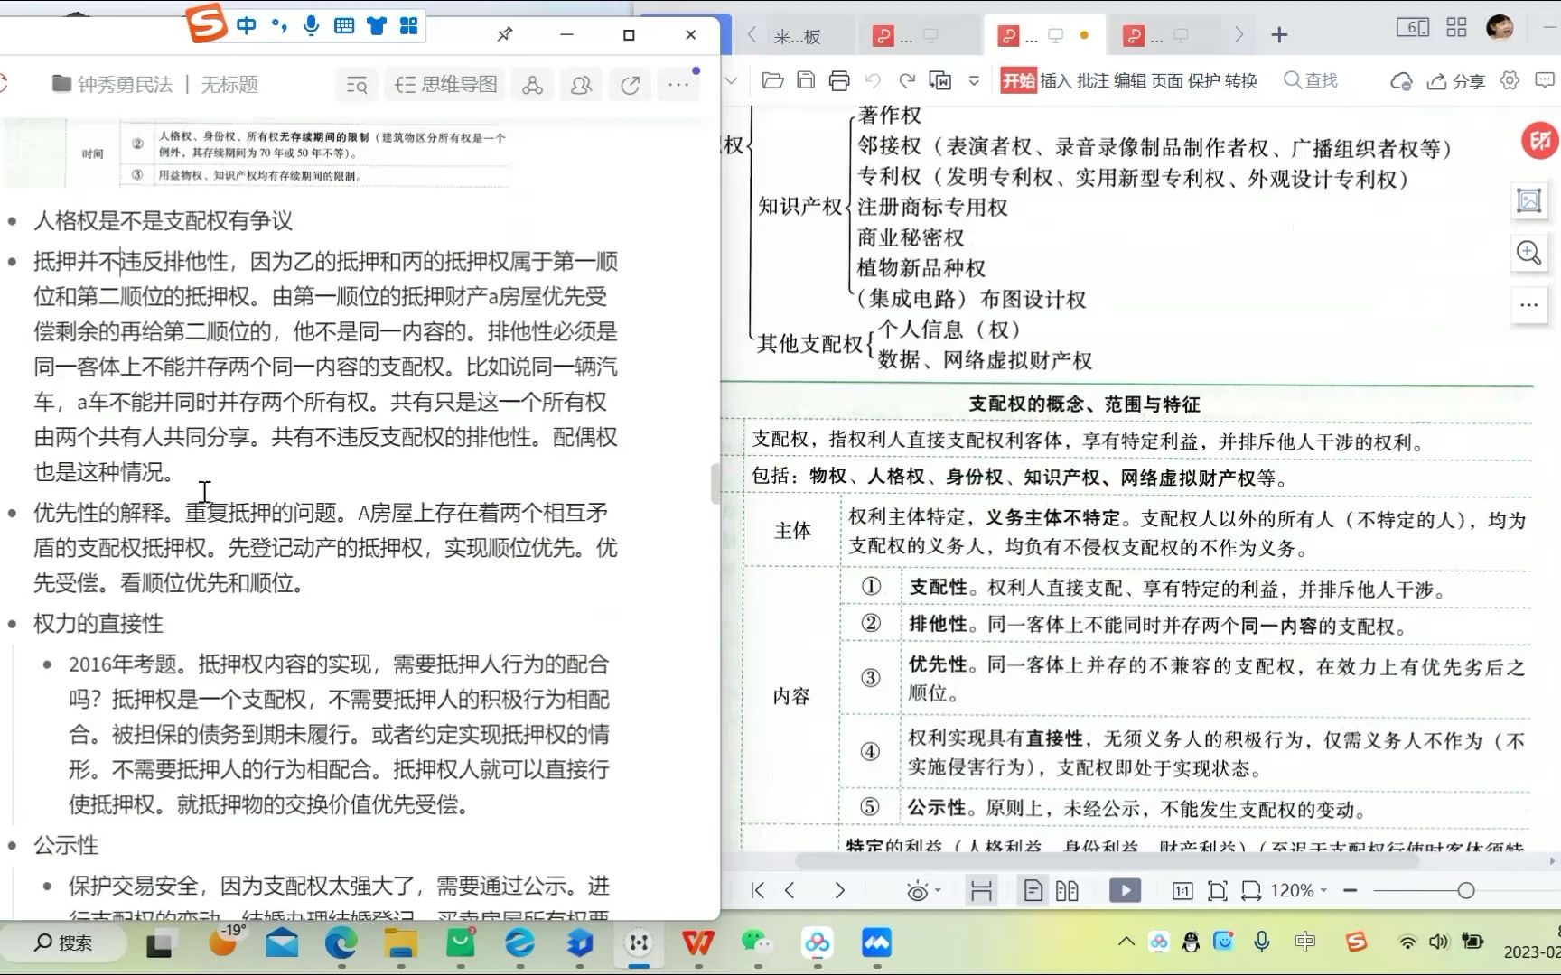Start slideshow play mode

(x=1125, y=891)
